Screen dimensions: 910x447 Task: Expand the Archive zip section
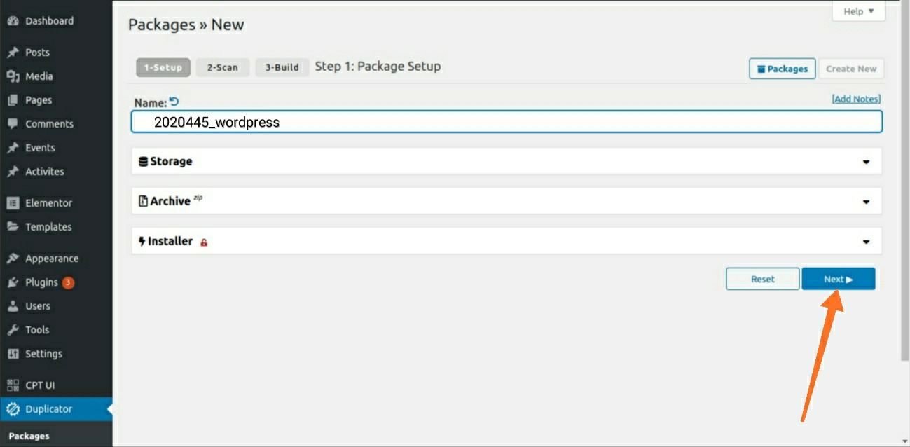pyautogui.click(x=866, y=201)
